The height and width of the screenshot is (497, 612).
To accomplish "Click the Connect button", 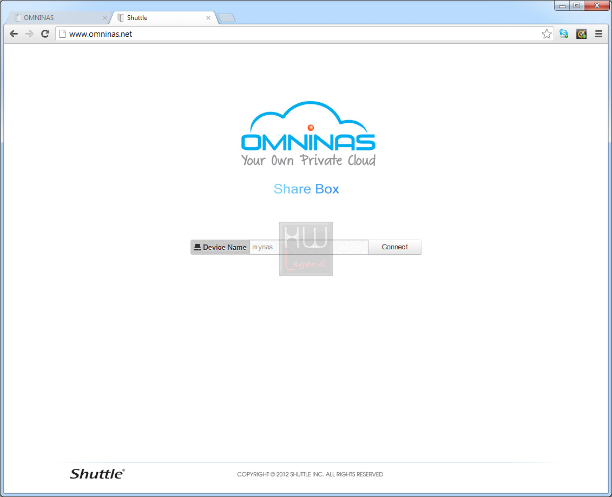I will click(x=394, y=247).
